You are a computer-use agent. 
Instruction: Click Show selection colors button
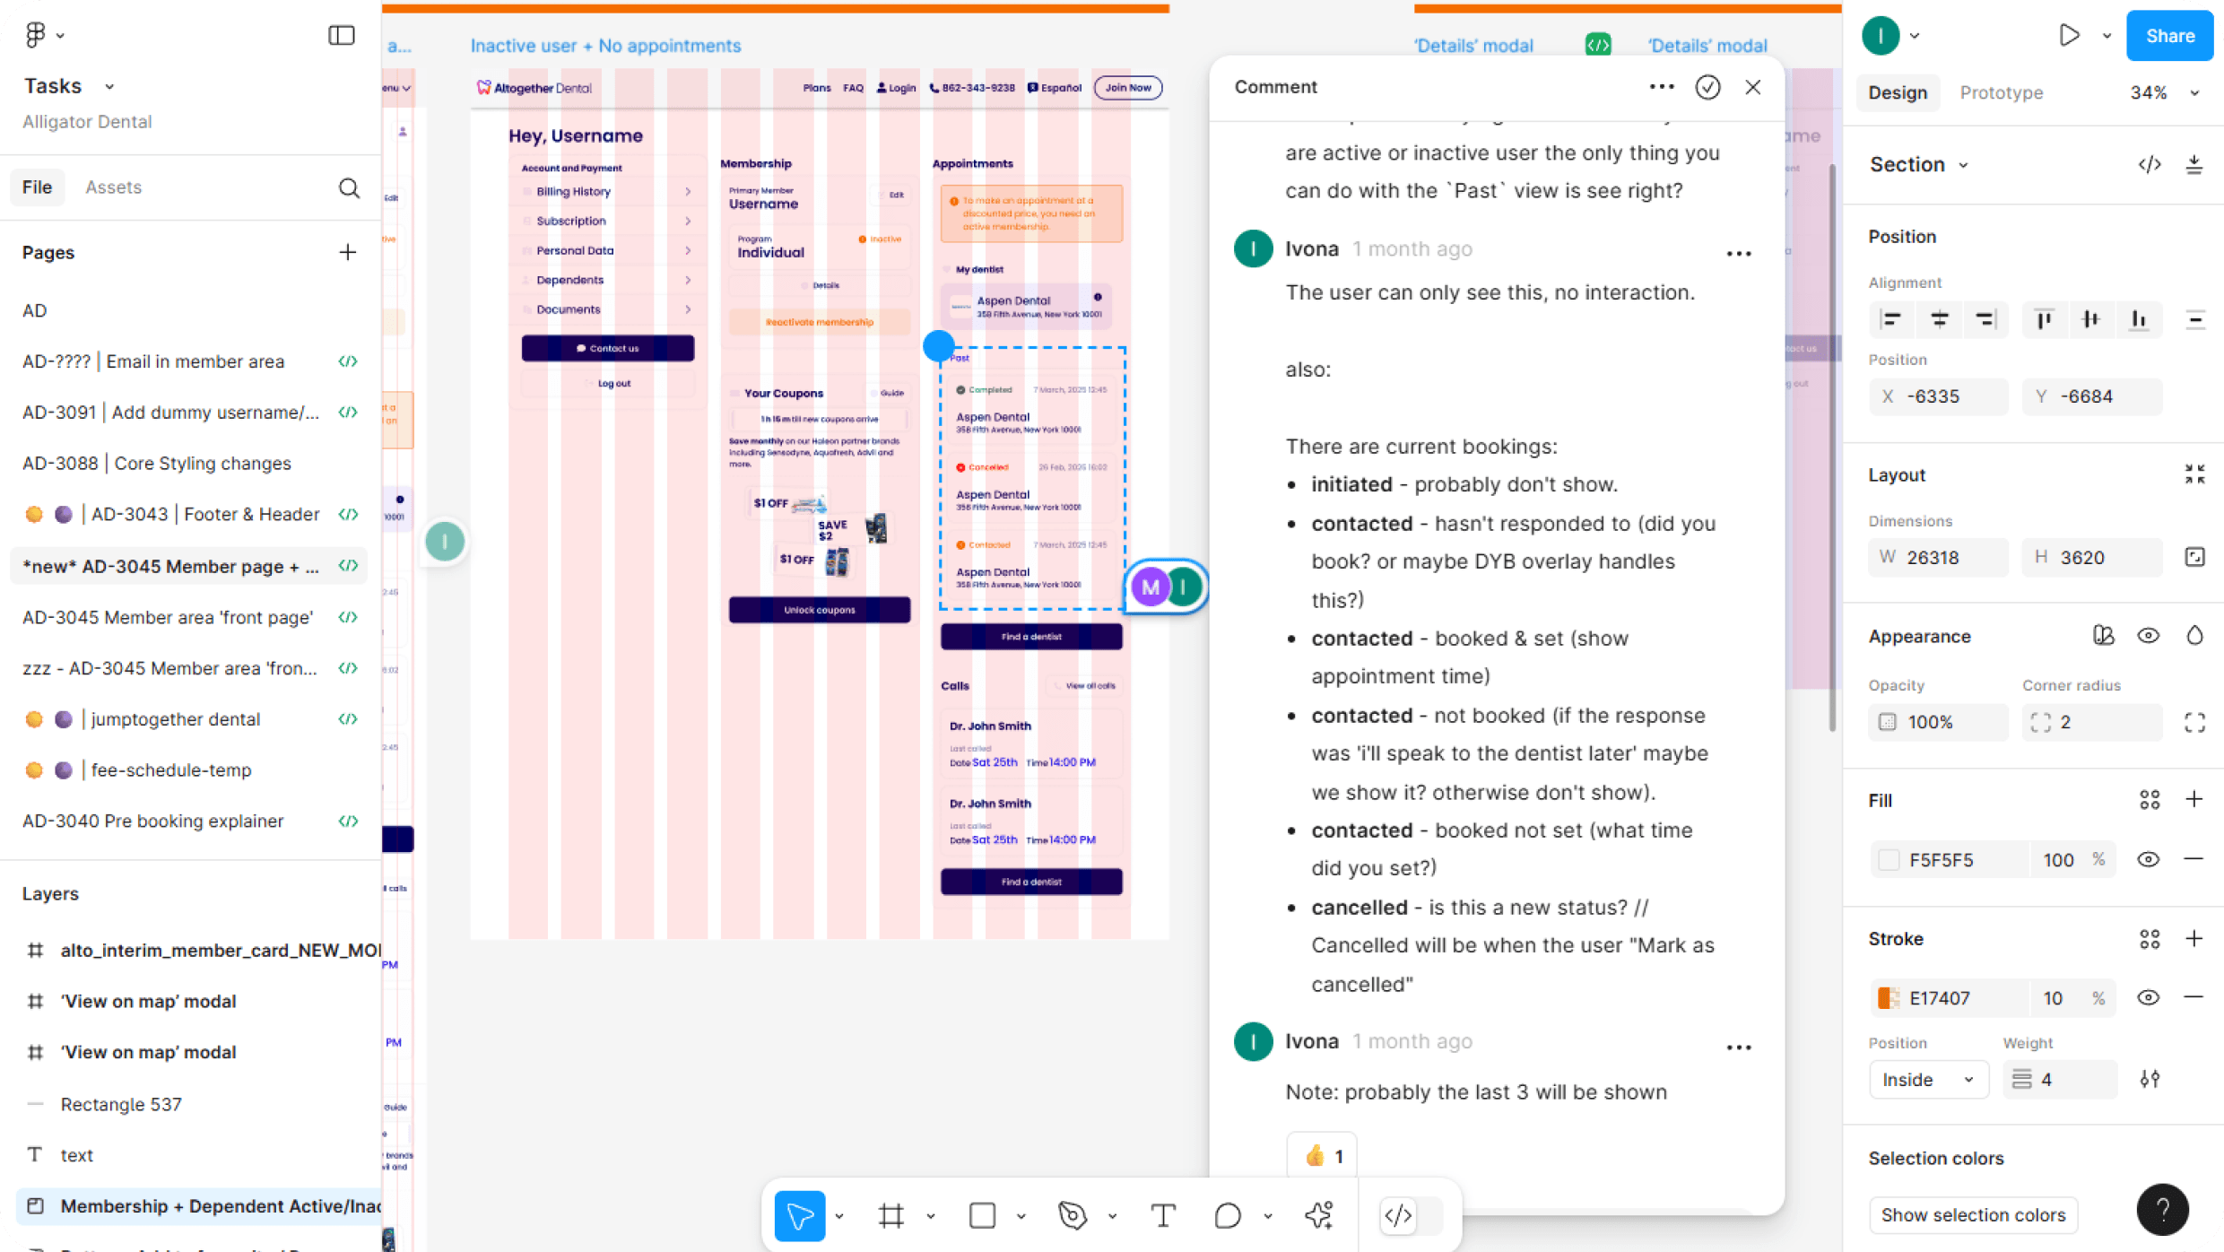coord(1973,1214)
